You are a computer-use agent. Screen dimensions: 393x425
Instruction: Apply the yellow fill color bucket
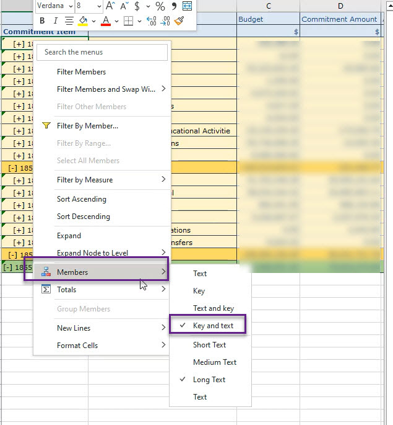pos(83,20)
